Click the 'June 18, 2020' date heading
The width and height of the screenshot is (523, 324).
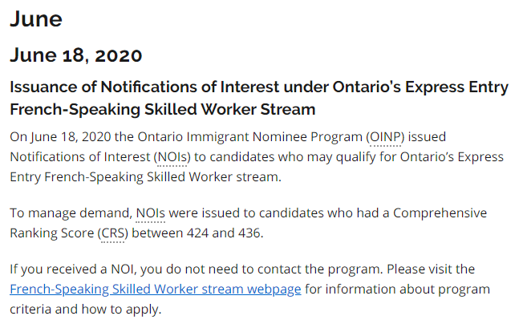75,55
